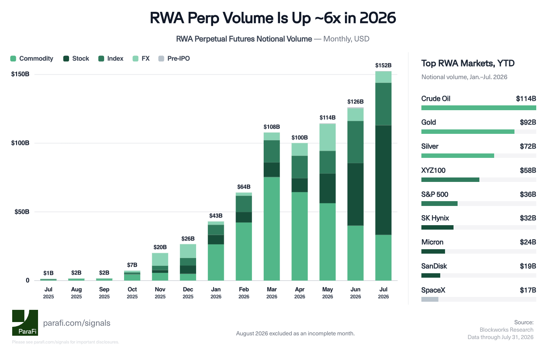Click the Index legend color swatch
544x352 pixels.
[101, 58]
